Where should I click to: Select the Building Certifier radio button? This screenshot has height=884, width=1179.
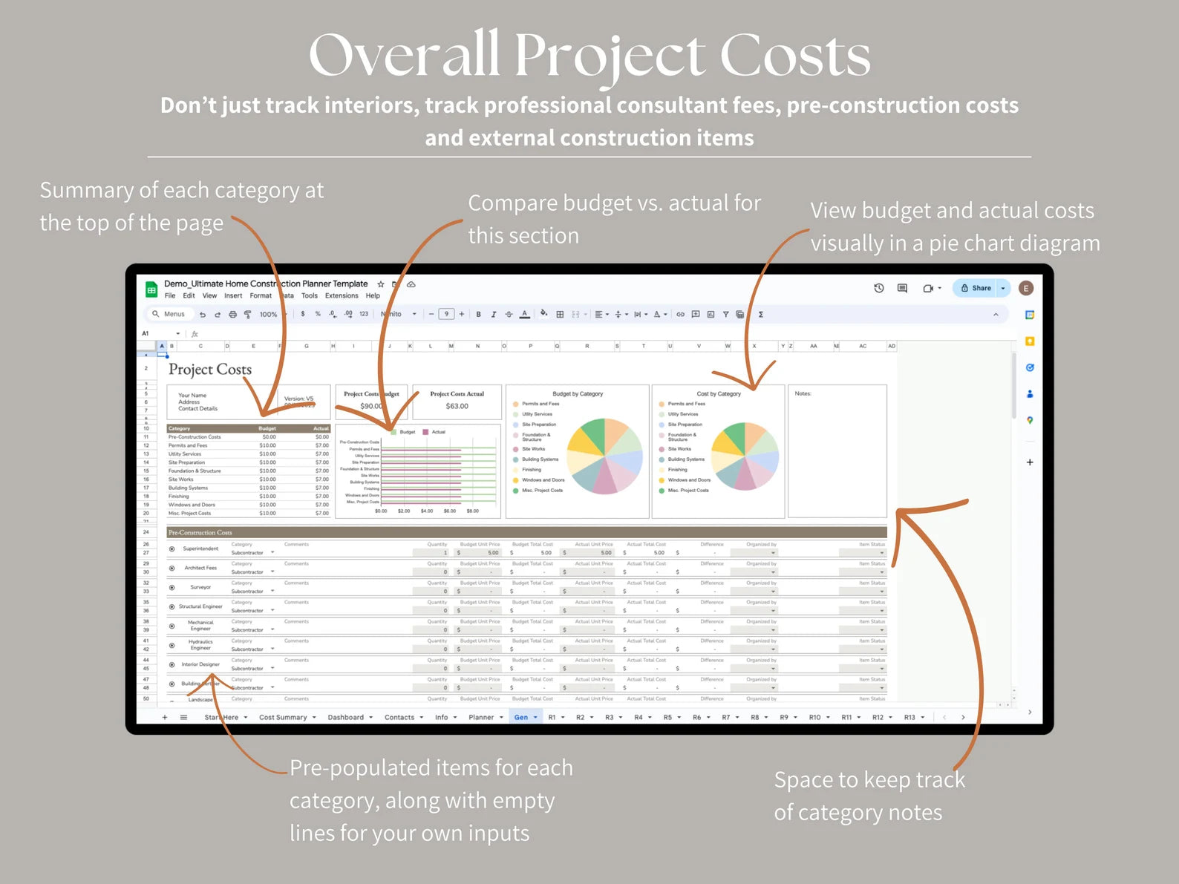tap(172, 684)
